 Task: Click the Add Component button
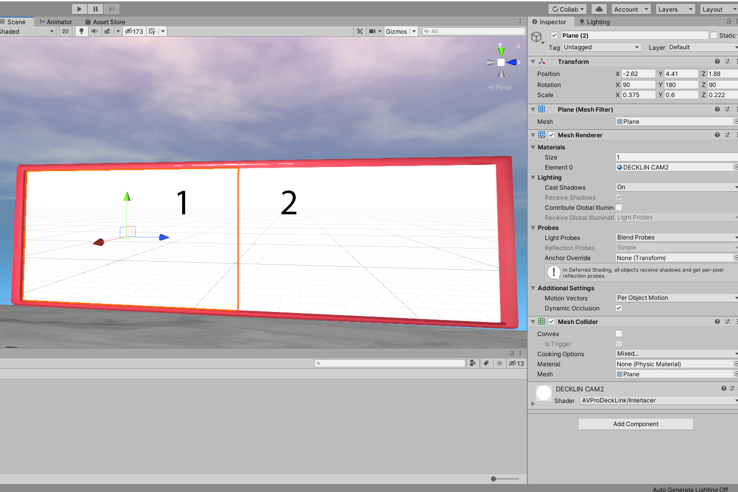636,424
